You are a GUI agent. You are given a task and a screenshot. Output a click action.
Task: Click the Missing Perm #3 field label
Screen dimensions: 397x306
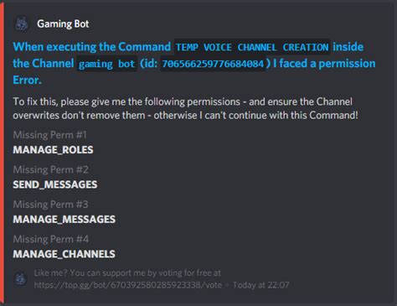[x=50, y=205]
